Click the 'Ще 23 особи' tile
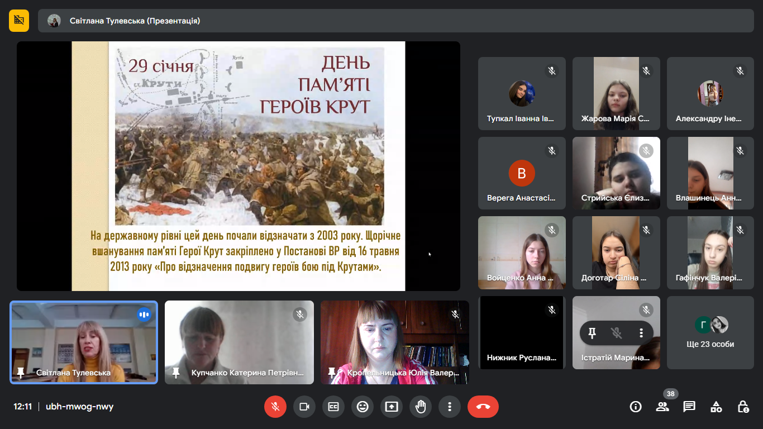This screenshot has width=763, height=429. (710, 333)
